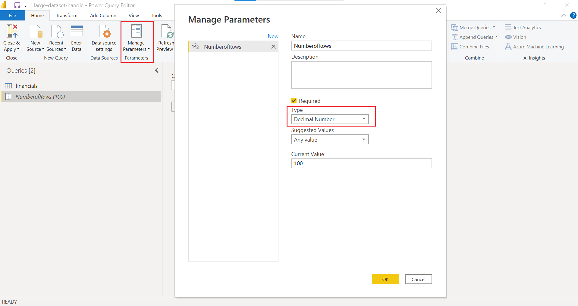Screen dimensions: 578x306
Task: Click the save icon in title bar
Action: [x=17, y=5]
